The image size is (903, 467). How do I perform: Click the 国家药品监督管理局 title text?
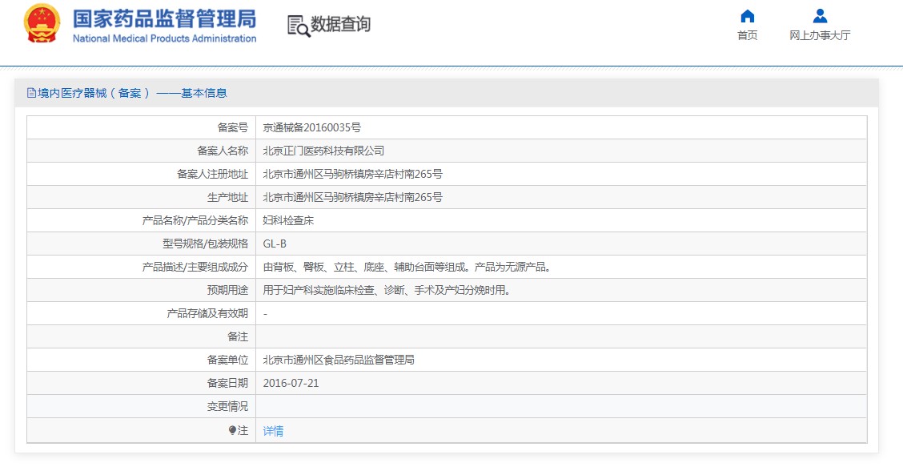[165, 19]
